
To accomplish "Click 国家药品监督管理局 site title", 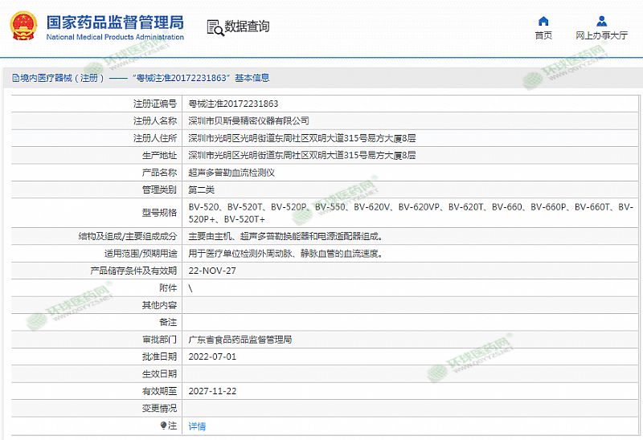I will point(115,21).
